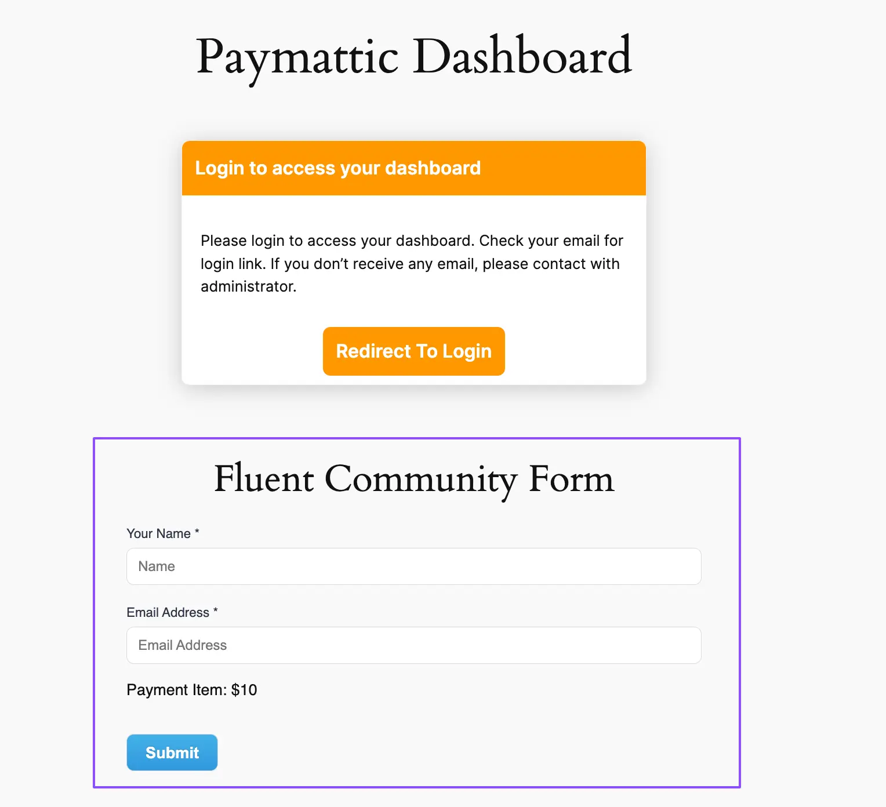Click the word "Community" in the form heading
Screen dimensions: 886x807
(x=420, y=479)
